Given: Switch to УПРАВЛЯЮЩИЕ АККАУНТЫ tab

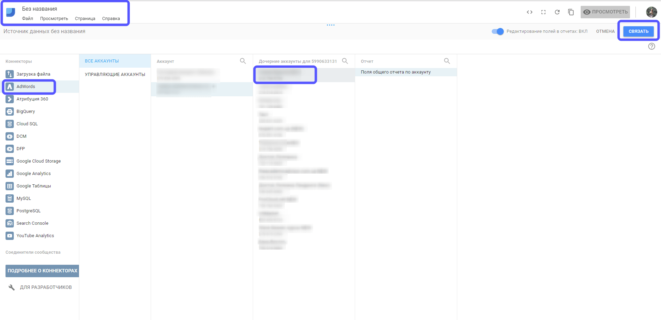Looking at the screenshot, I should tap(115, 75).
